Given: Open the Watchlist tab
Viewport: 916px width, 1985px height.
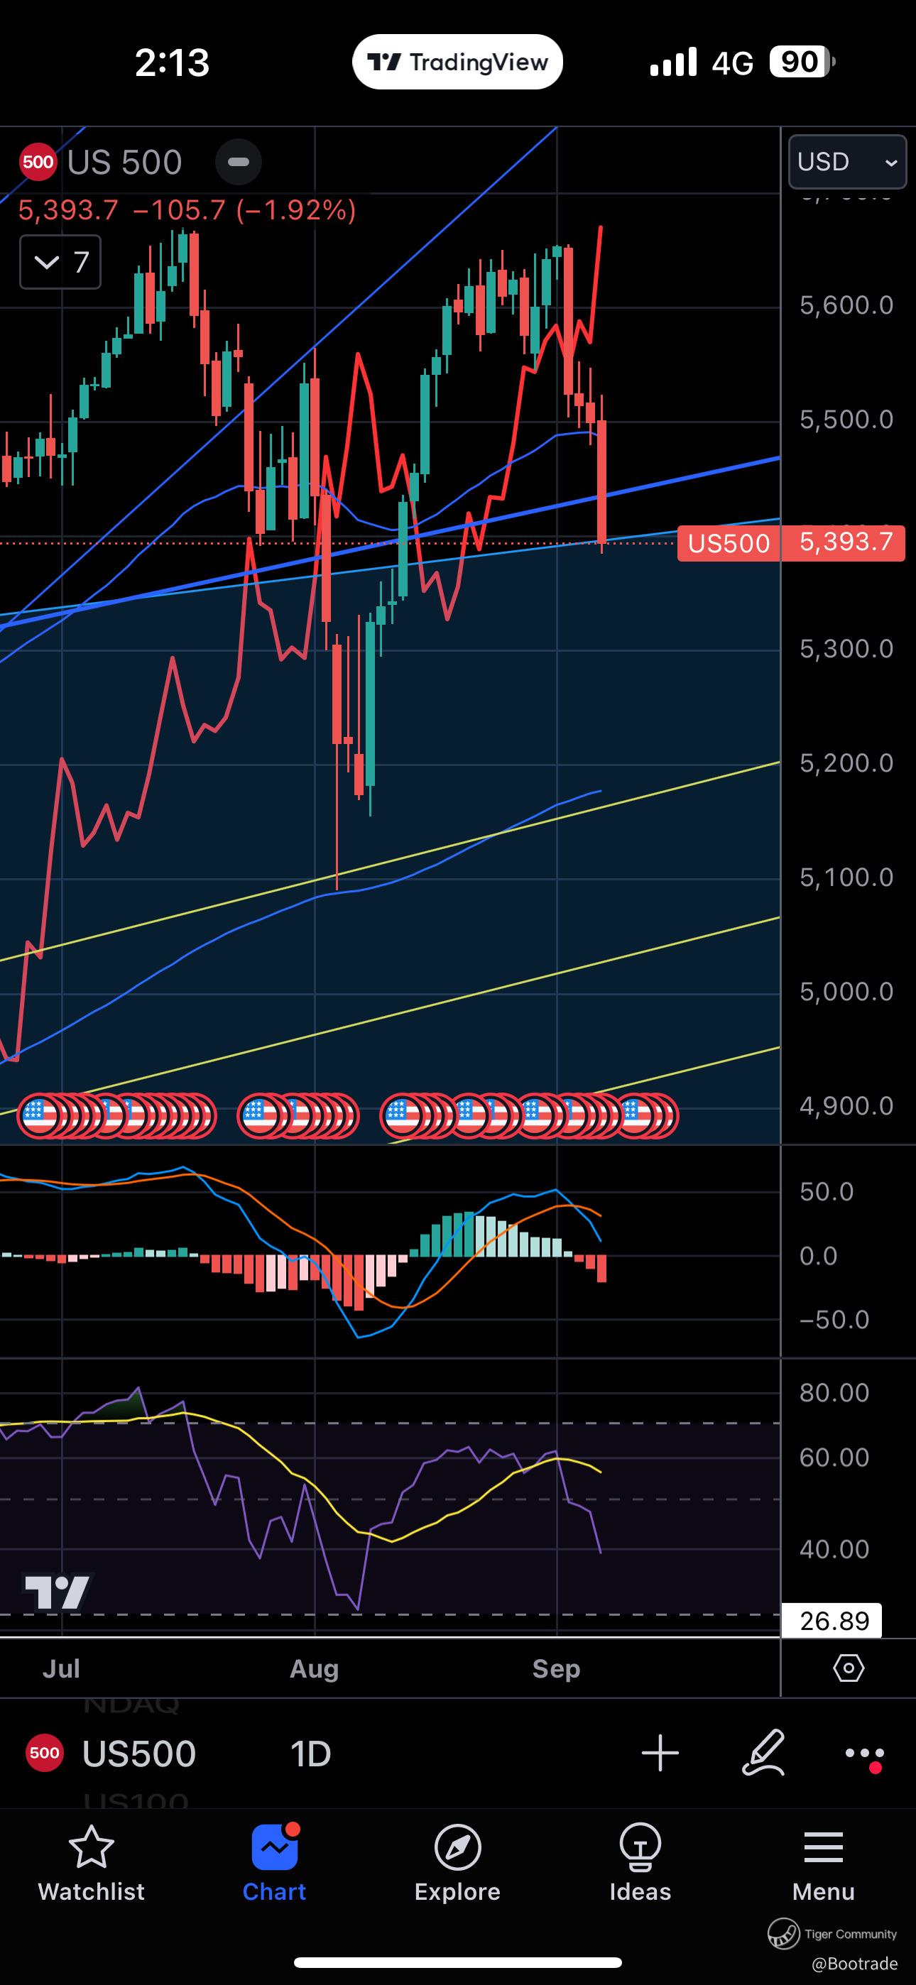Looking at the screenshot, I should pos(91,1864).
